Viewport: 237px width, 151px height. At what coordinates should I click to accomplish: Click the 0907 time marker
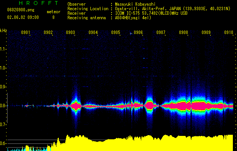tap(161, 32)
